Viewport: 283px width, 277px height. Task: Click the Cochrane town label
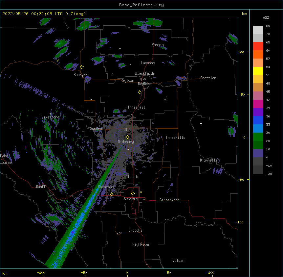click(106, 187)
